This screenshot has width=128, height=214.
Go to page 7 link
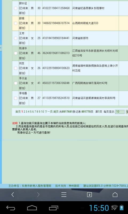click(x=35, y=112)
